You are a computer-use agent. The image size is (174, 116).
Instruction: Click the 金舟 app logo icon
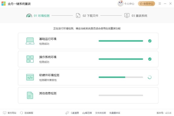click(3, 3)
